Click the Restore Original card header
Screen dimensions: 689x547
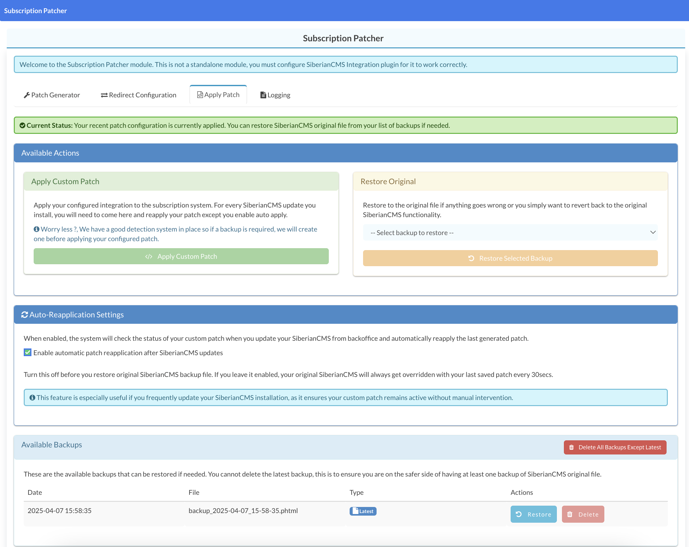click(510, 181)
